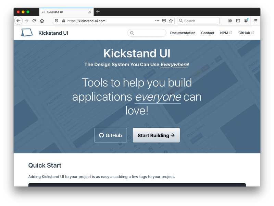Open the NPM external nav link

pyautogui.click(x=226, y=33)
